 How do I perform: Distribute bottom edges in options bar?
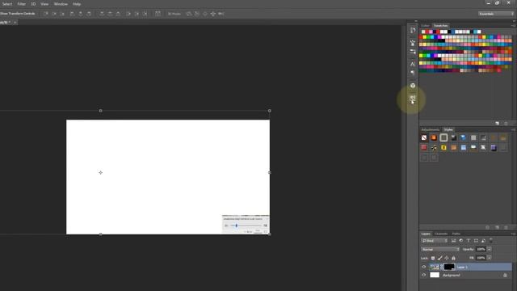pos(118,14)
